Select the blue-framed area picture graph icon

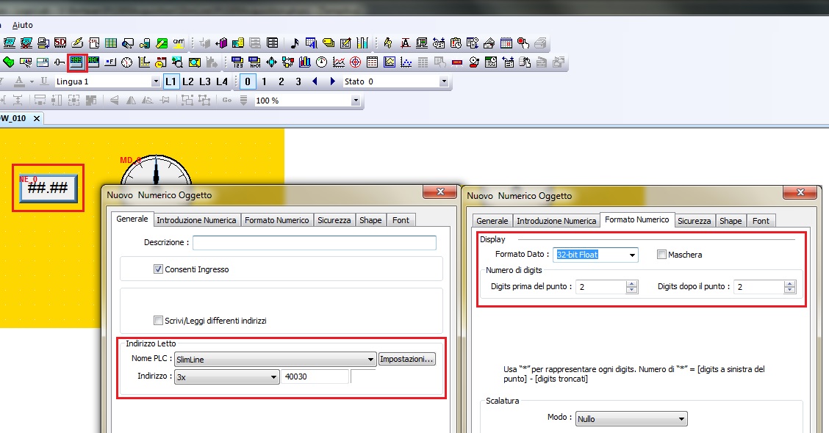coord(389,62)
